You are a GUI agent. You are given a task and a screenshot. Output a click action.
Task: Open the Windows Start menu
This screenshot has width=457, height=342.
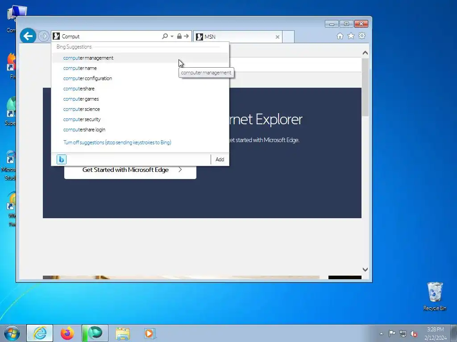click(x=12, y=333)
